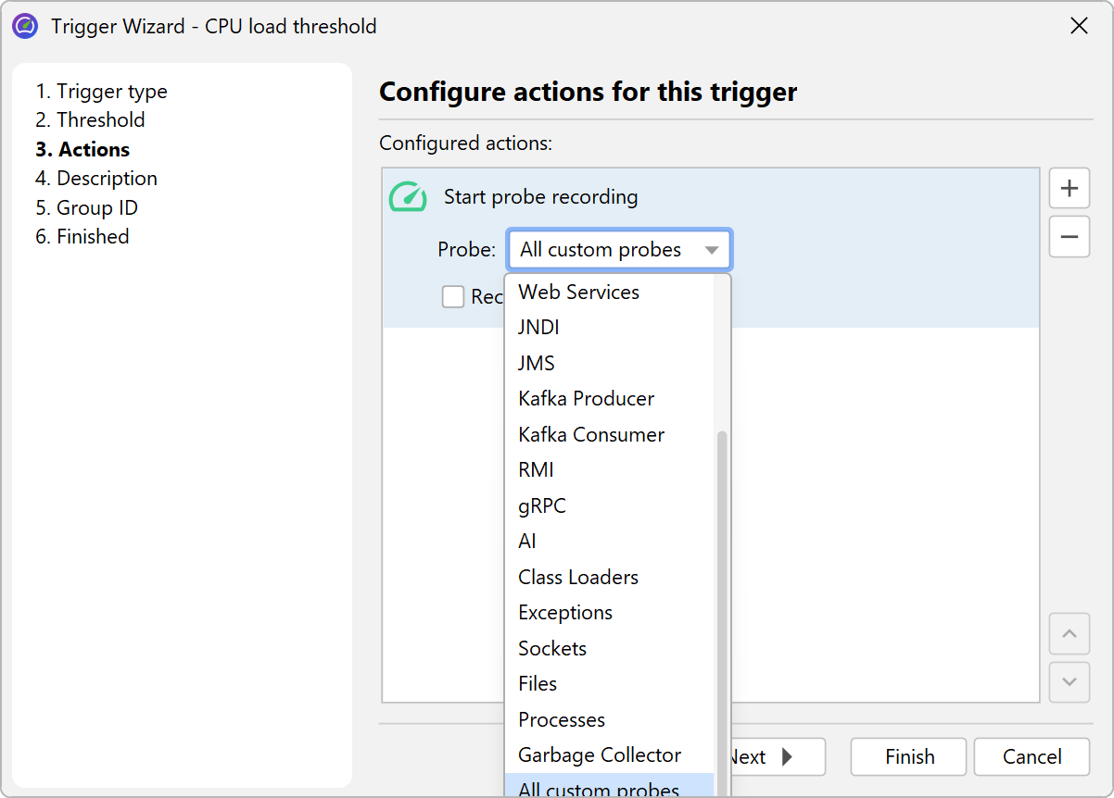Click the remove action minus button
Image resolution: width=1114 pixels, height=798 pixels.
(x=1069, y=238)
